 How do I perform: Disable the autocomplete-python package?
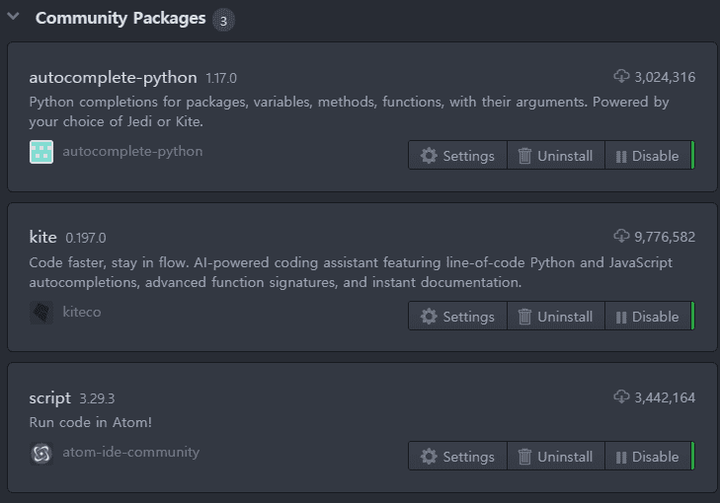(x=649, y=156)
